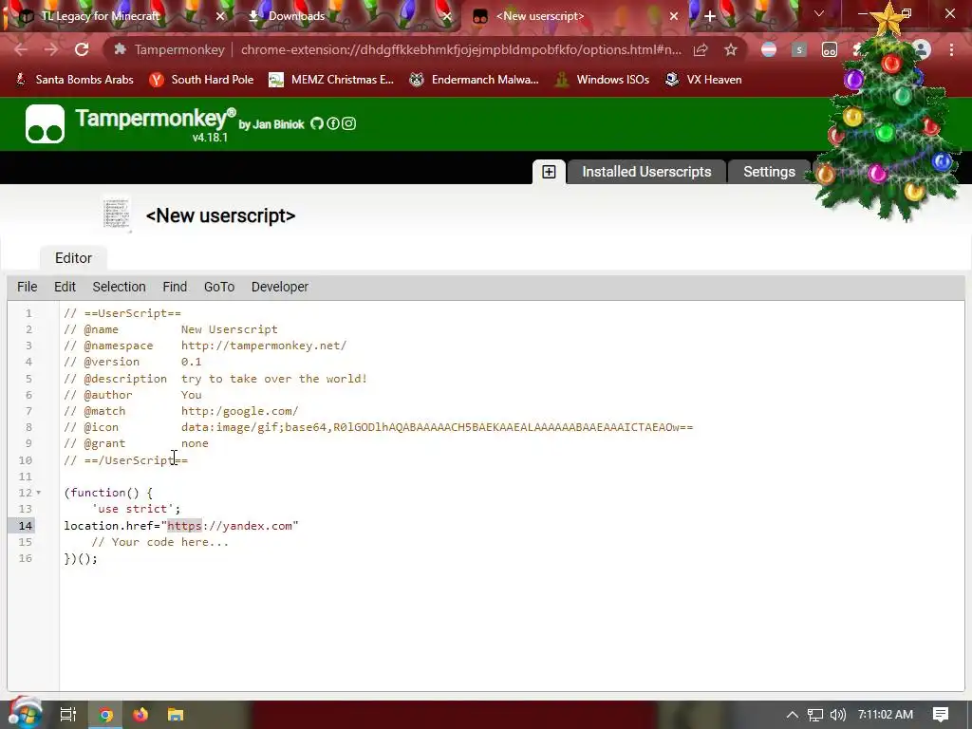Viewport: 972px width, 729px height.
Task: Click the userscript icon beside the title
Action: 117,215
